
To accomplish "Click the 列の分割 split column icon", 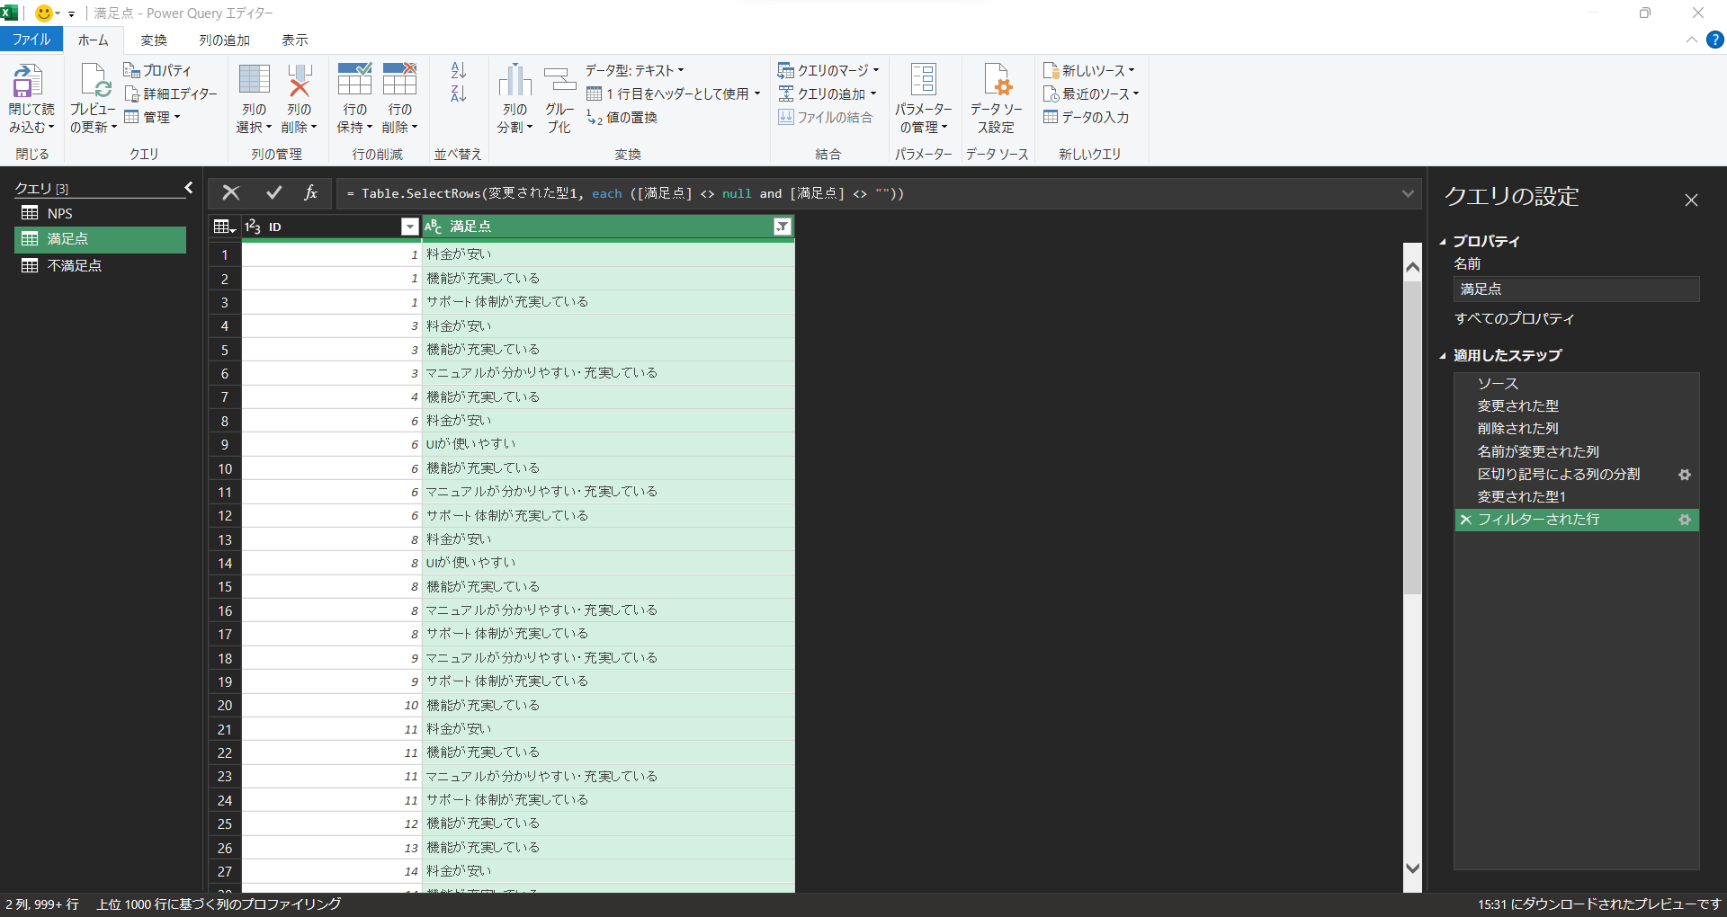I will (x=515, y=80).
